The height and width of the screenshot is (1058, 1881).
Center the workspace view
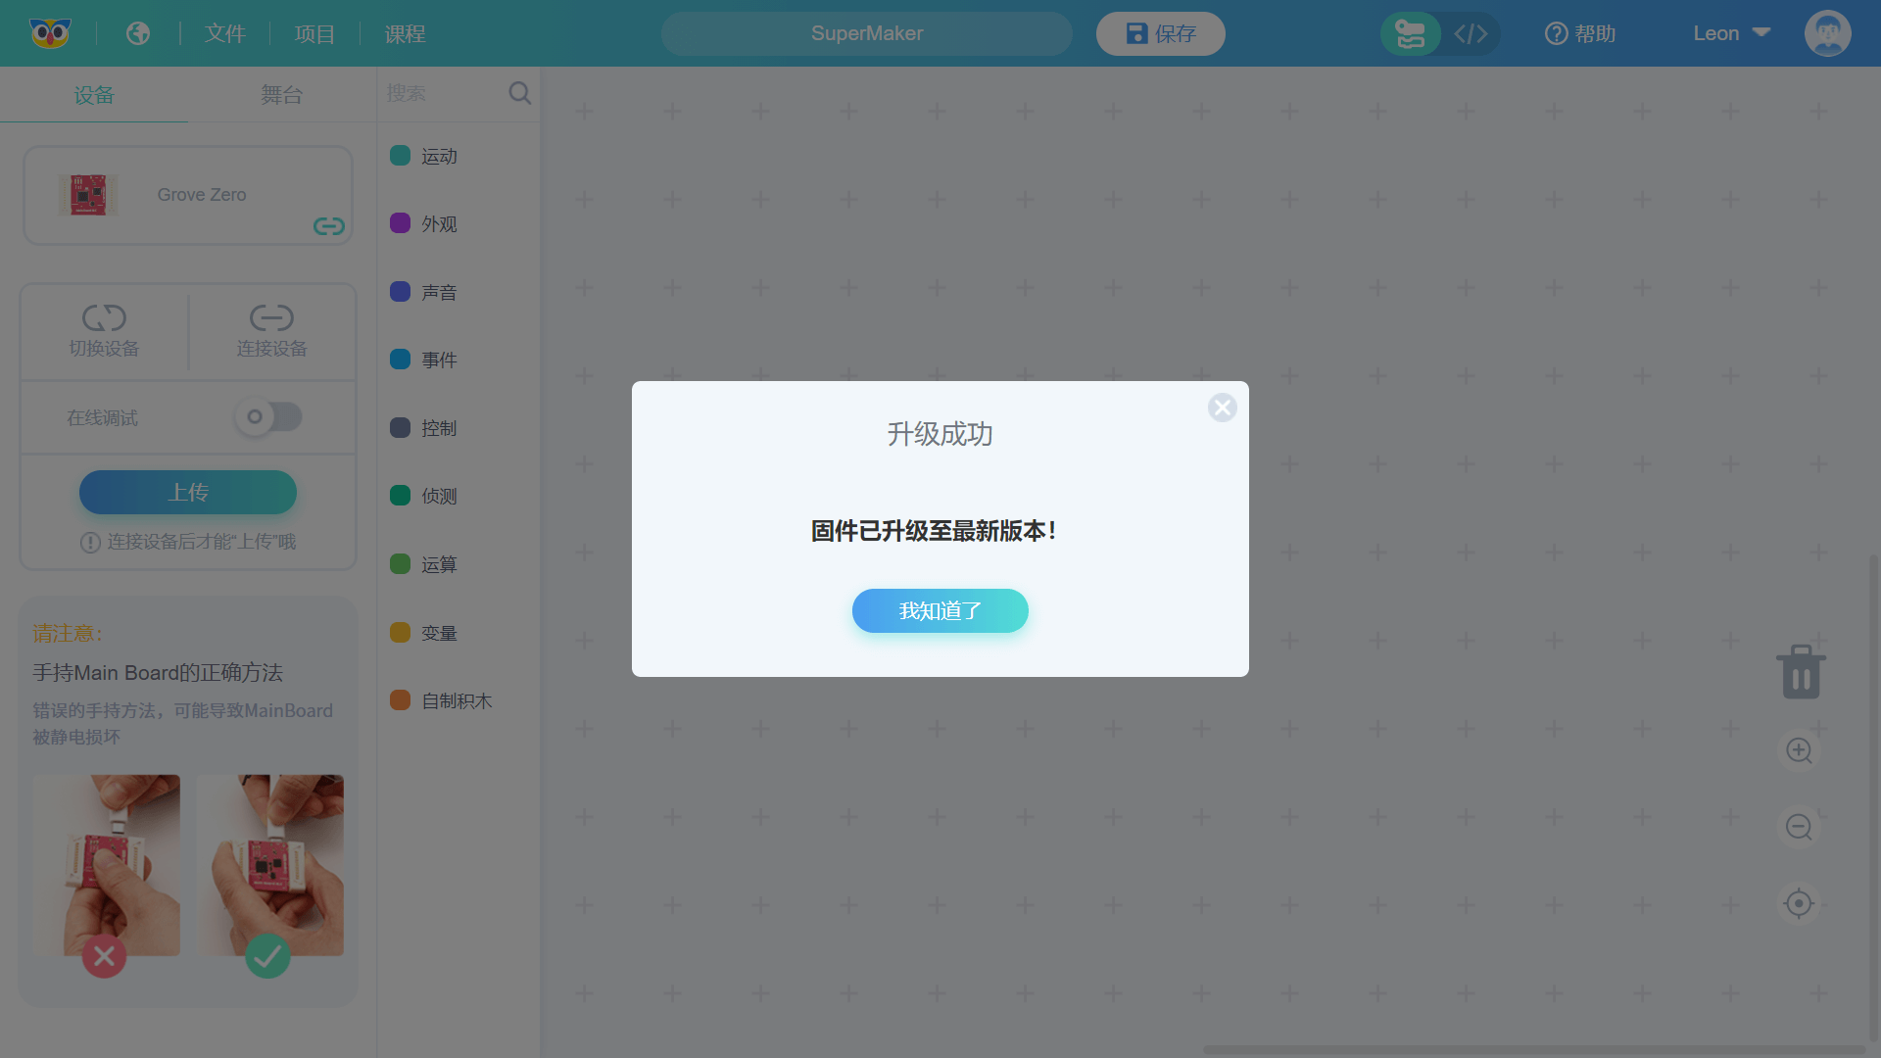1799,903
